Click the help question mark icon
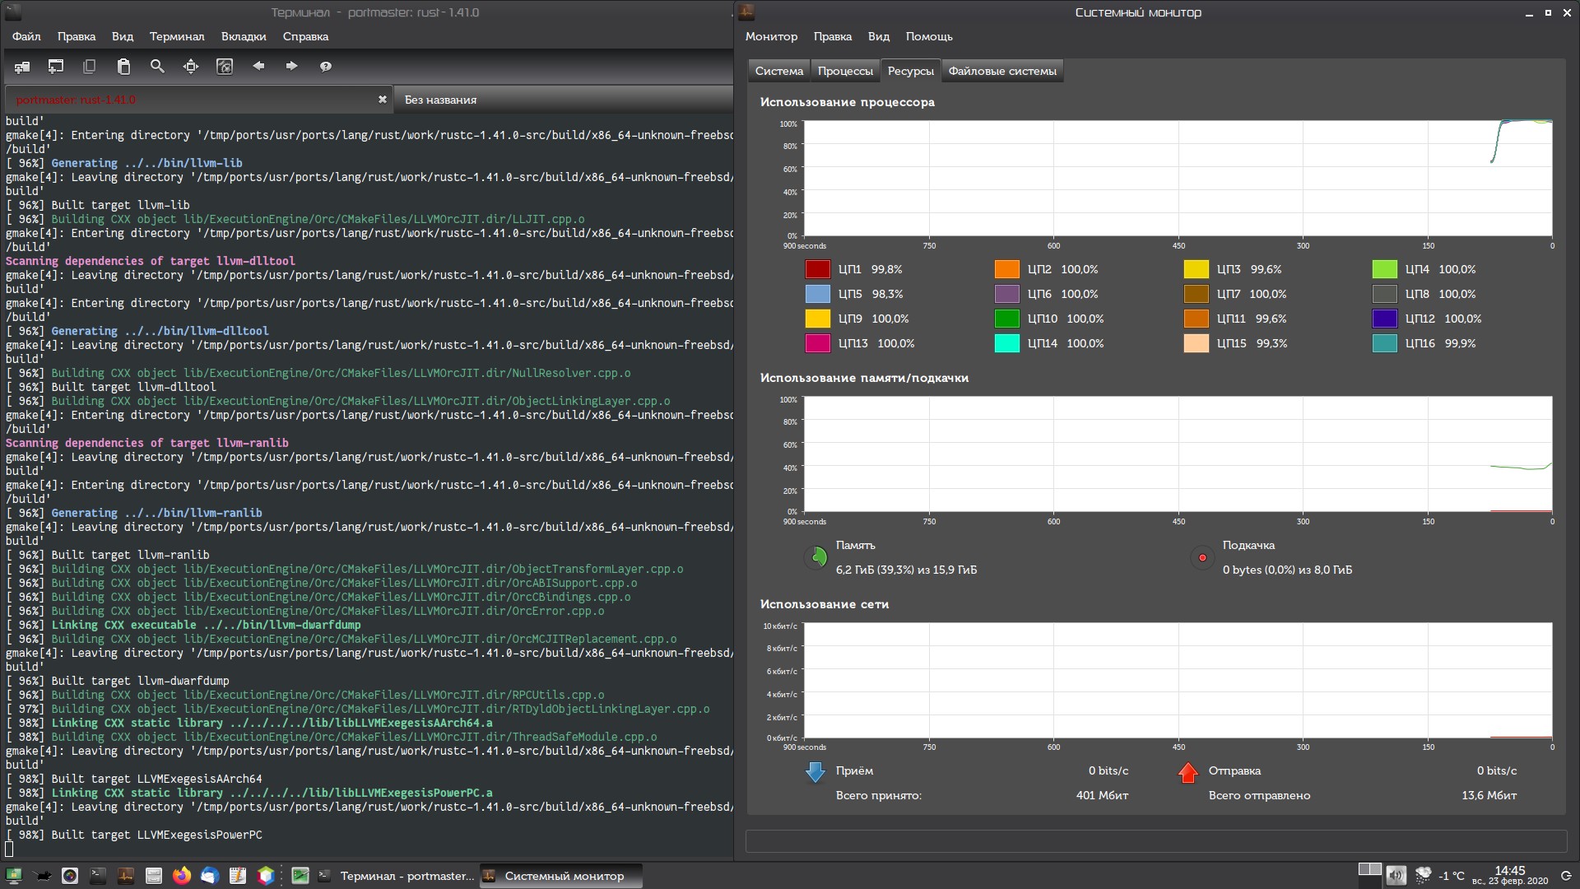The width and height of the screenshot is (1580, 889). click(x=326, y=67)
